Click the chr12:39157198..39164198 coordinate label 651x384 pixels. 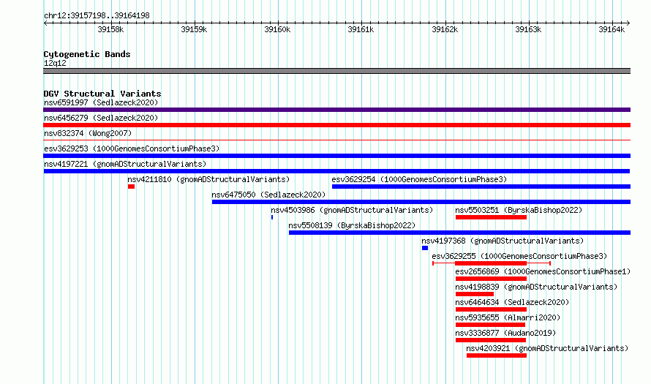97,16
